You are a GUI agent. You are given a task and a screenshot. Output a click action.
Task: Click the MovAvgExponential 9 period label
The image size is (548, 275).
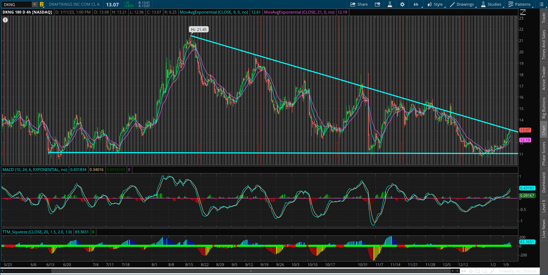click(215, 12)
